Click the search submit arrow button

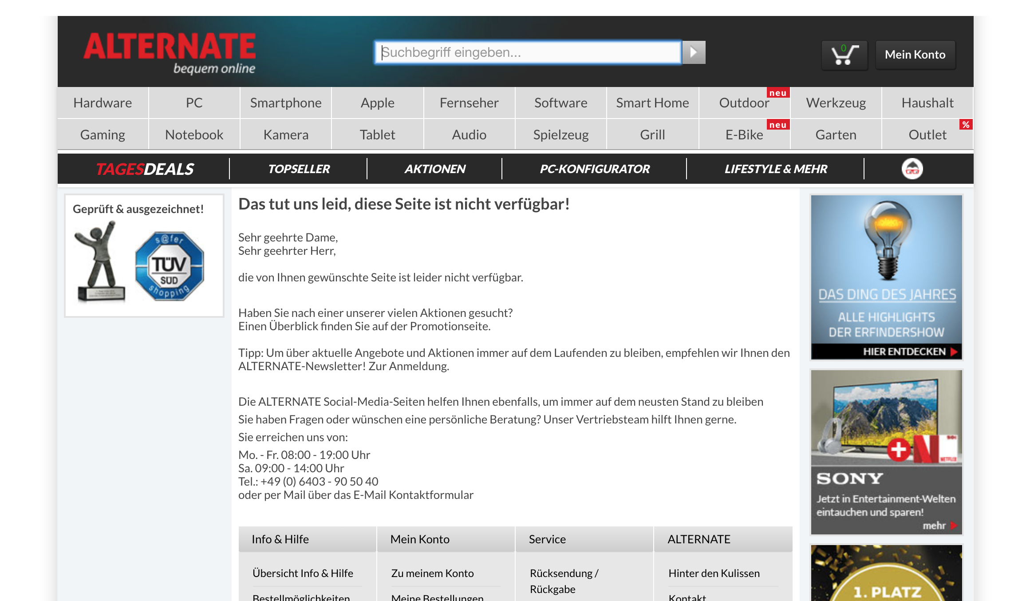(694, 52)
